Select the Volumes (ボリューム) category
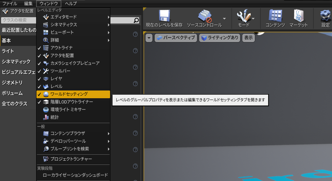 pos(18,93)
